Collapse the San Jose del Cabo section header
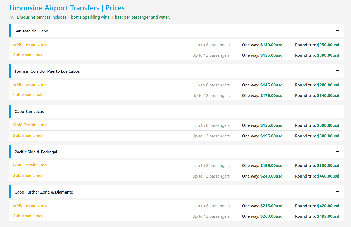Image resolution: width=351 pixels, height=227 pixels. [x=31, y=31]
